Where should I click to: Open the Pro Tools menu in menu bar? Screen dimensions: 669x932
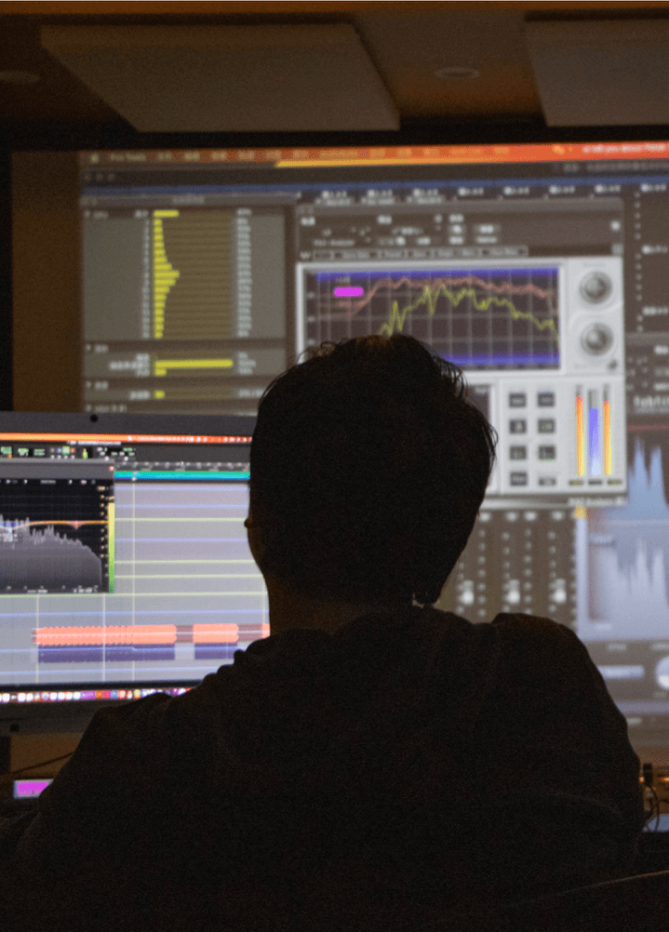pyautogui.click(x=127, y=157)
